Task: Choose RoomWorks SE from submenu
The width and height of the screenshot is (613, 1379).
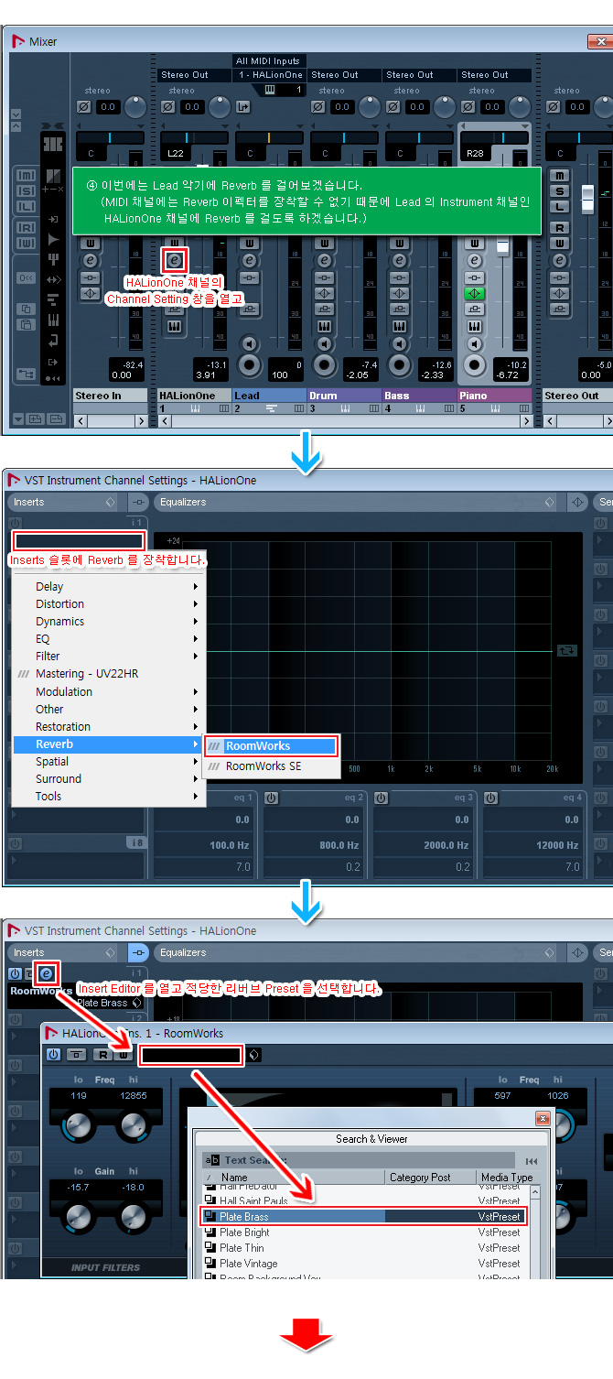Action: point(271,766)
